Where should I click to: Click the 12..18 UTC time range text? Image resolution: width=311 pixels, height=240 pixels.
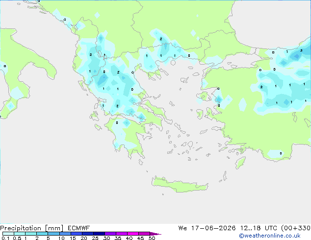pyautogui.click(x=258, y=228)
